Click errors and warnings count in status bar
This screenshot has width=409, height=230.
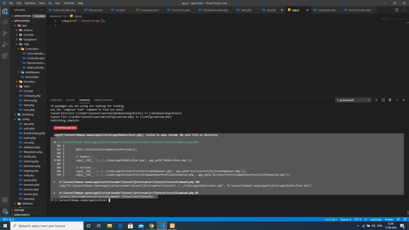tap(8, 219)
